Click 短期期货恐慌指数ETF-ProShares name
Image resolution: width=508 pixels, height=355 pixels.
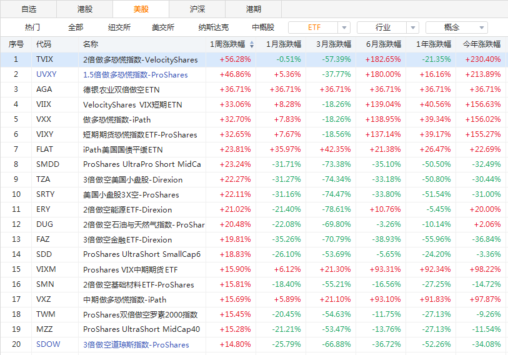pyautogui.click(x=140, y=135)
